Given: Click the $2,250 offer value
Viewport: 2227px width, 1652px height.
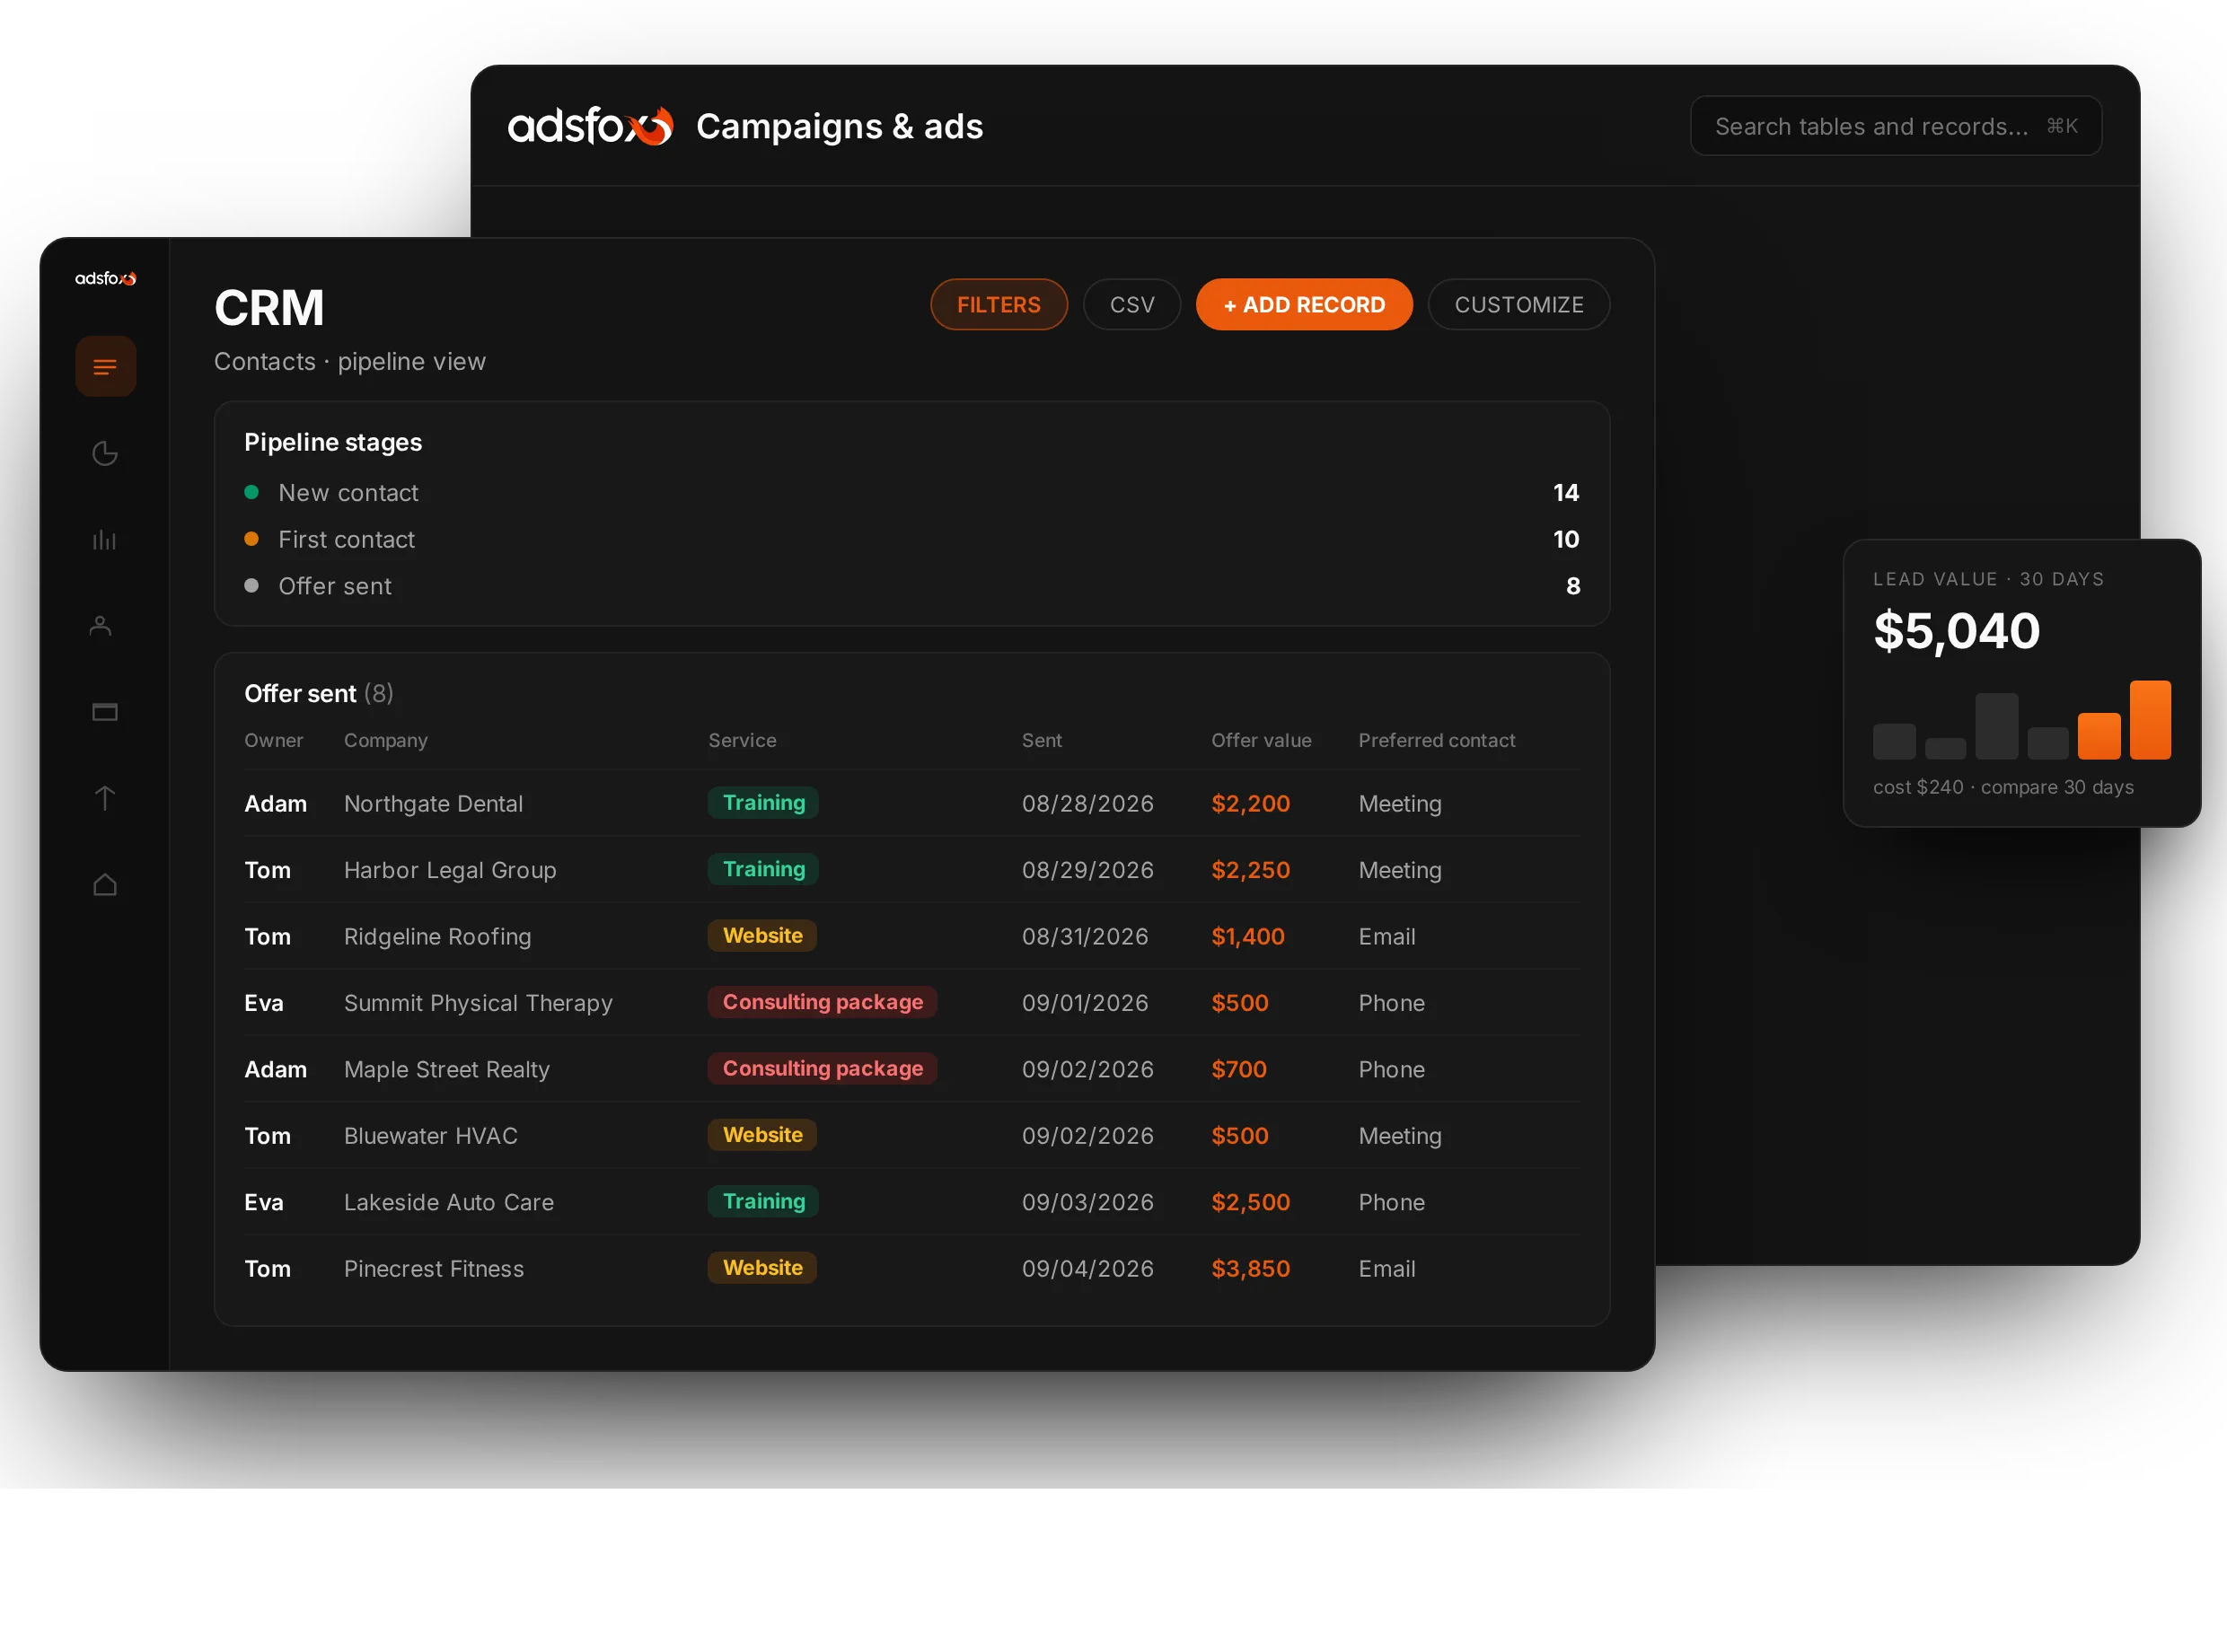Looking at the screenshot, I should (x=1250, y=870).
